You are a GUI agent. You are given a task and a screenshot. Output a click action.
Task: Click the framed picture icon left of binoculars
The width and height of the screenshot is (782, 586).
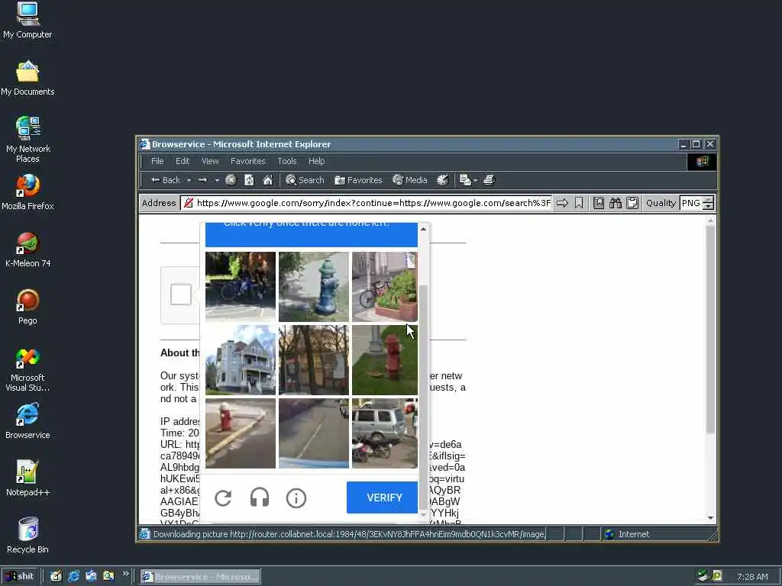click(x=599, y=203)
